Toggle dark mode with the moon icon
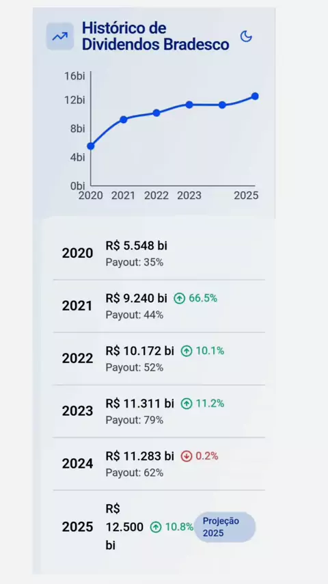Image resolution: width=328 pixels, height=584 pixels. coord(246,36)
